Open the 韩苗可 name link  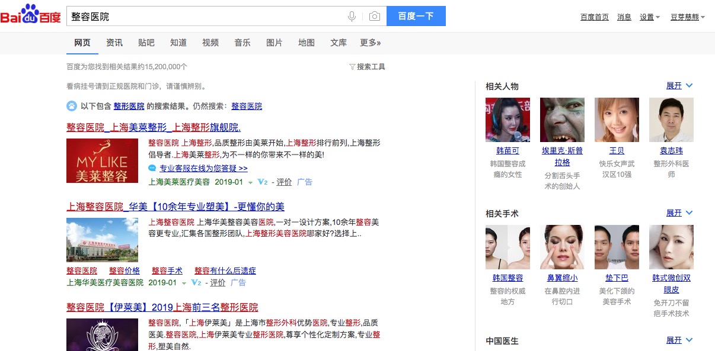(507, 151)
